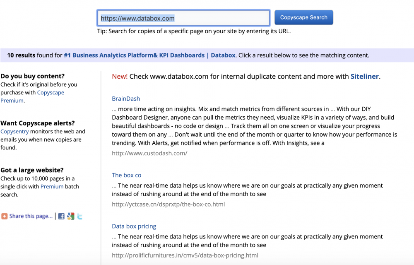Click the URL search input field
This screenshot has height=265, width=414.
tap(183, 18)
